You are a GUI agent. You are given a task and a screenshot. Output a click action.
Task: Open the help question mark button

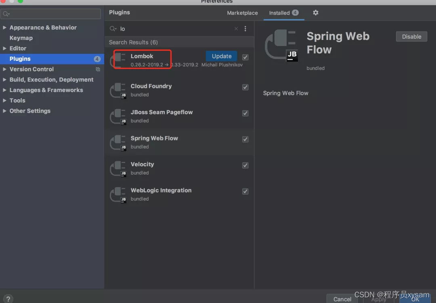(8, 299)
